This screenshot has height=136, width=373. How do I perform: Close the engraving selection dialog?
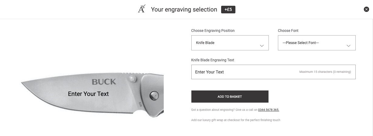366,9
